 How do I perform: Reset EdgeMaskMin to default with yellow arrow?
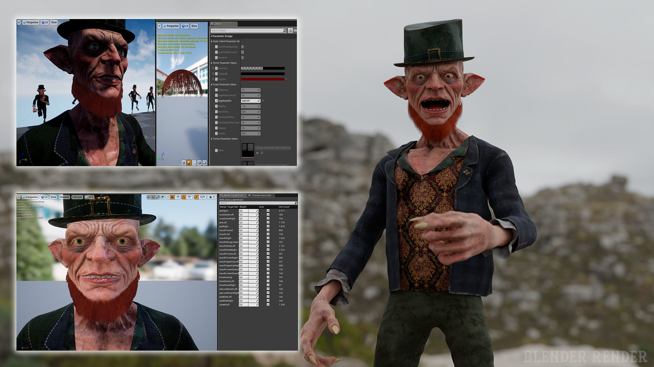[263, 101]
